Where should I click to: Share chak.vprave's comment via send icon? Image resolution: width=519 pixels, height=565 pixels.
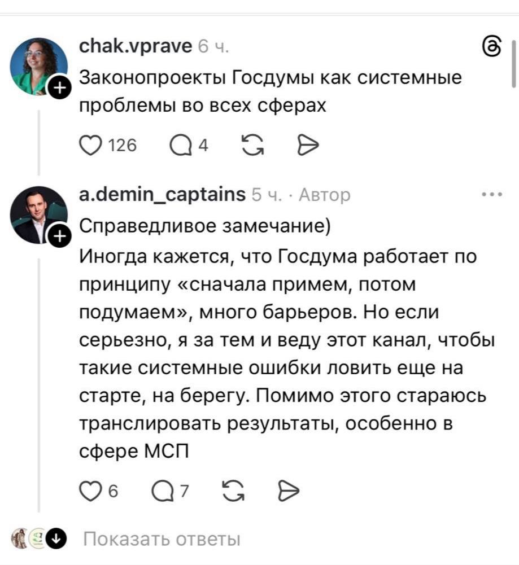(x=308, y=144)
